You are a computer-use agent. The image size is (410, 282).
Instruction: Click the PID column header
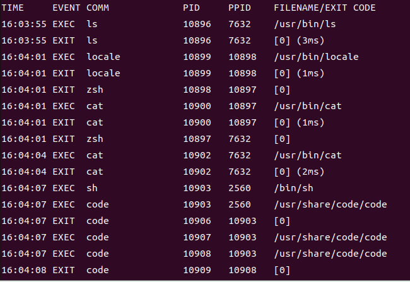tap(191, 8)
